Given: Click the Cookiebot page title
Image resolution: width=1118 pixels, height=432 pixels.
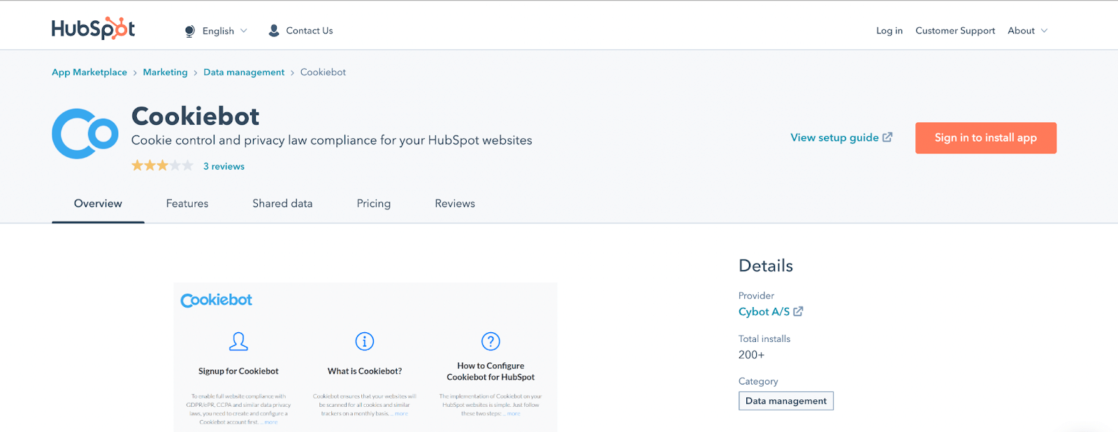Looking at the screenshot, I should point(195,116).
